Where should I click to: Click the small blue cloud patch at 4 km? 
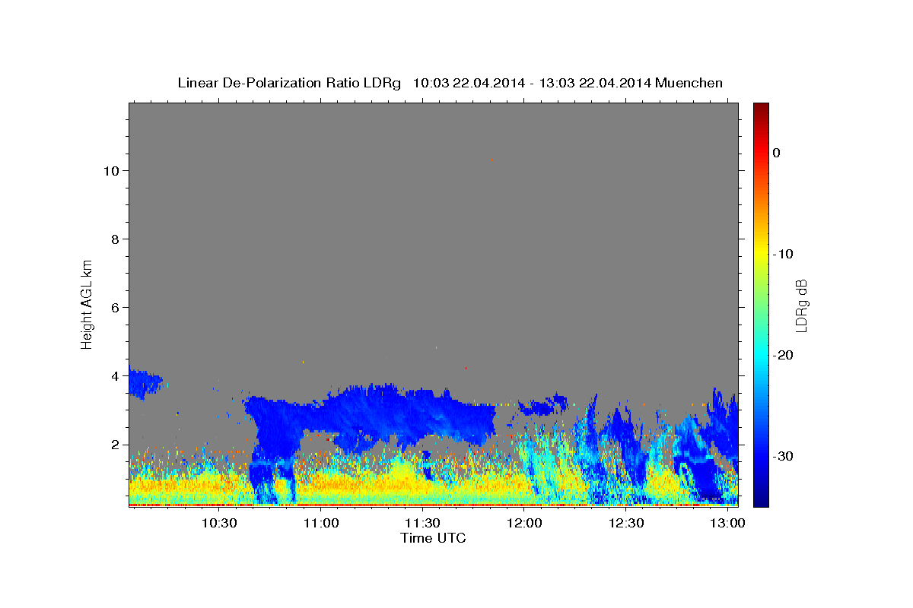pyautogui.click(x=144, y=382)
